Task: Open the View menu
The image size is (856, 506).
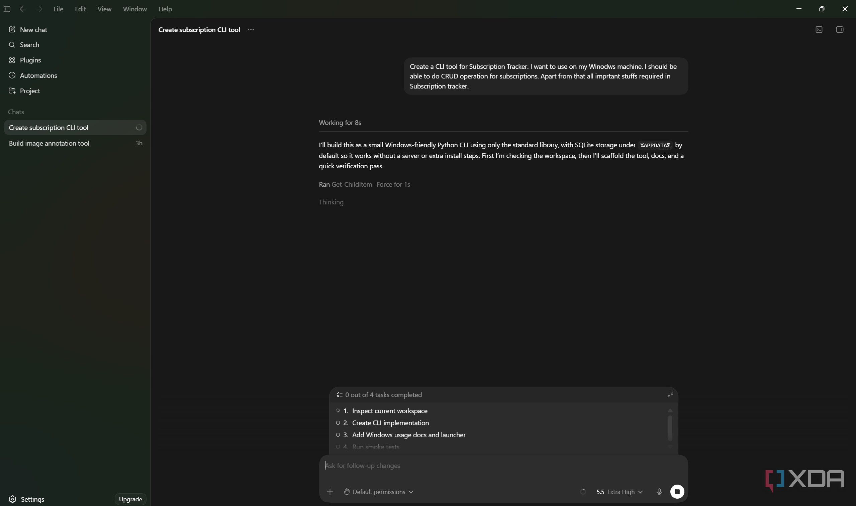Action: (x=104, y=9)
